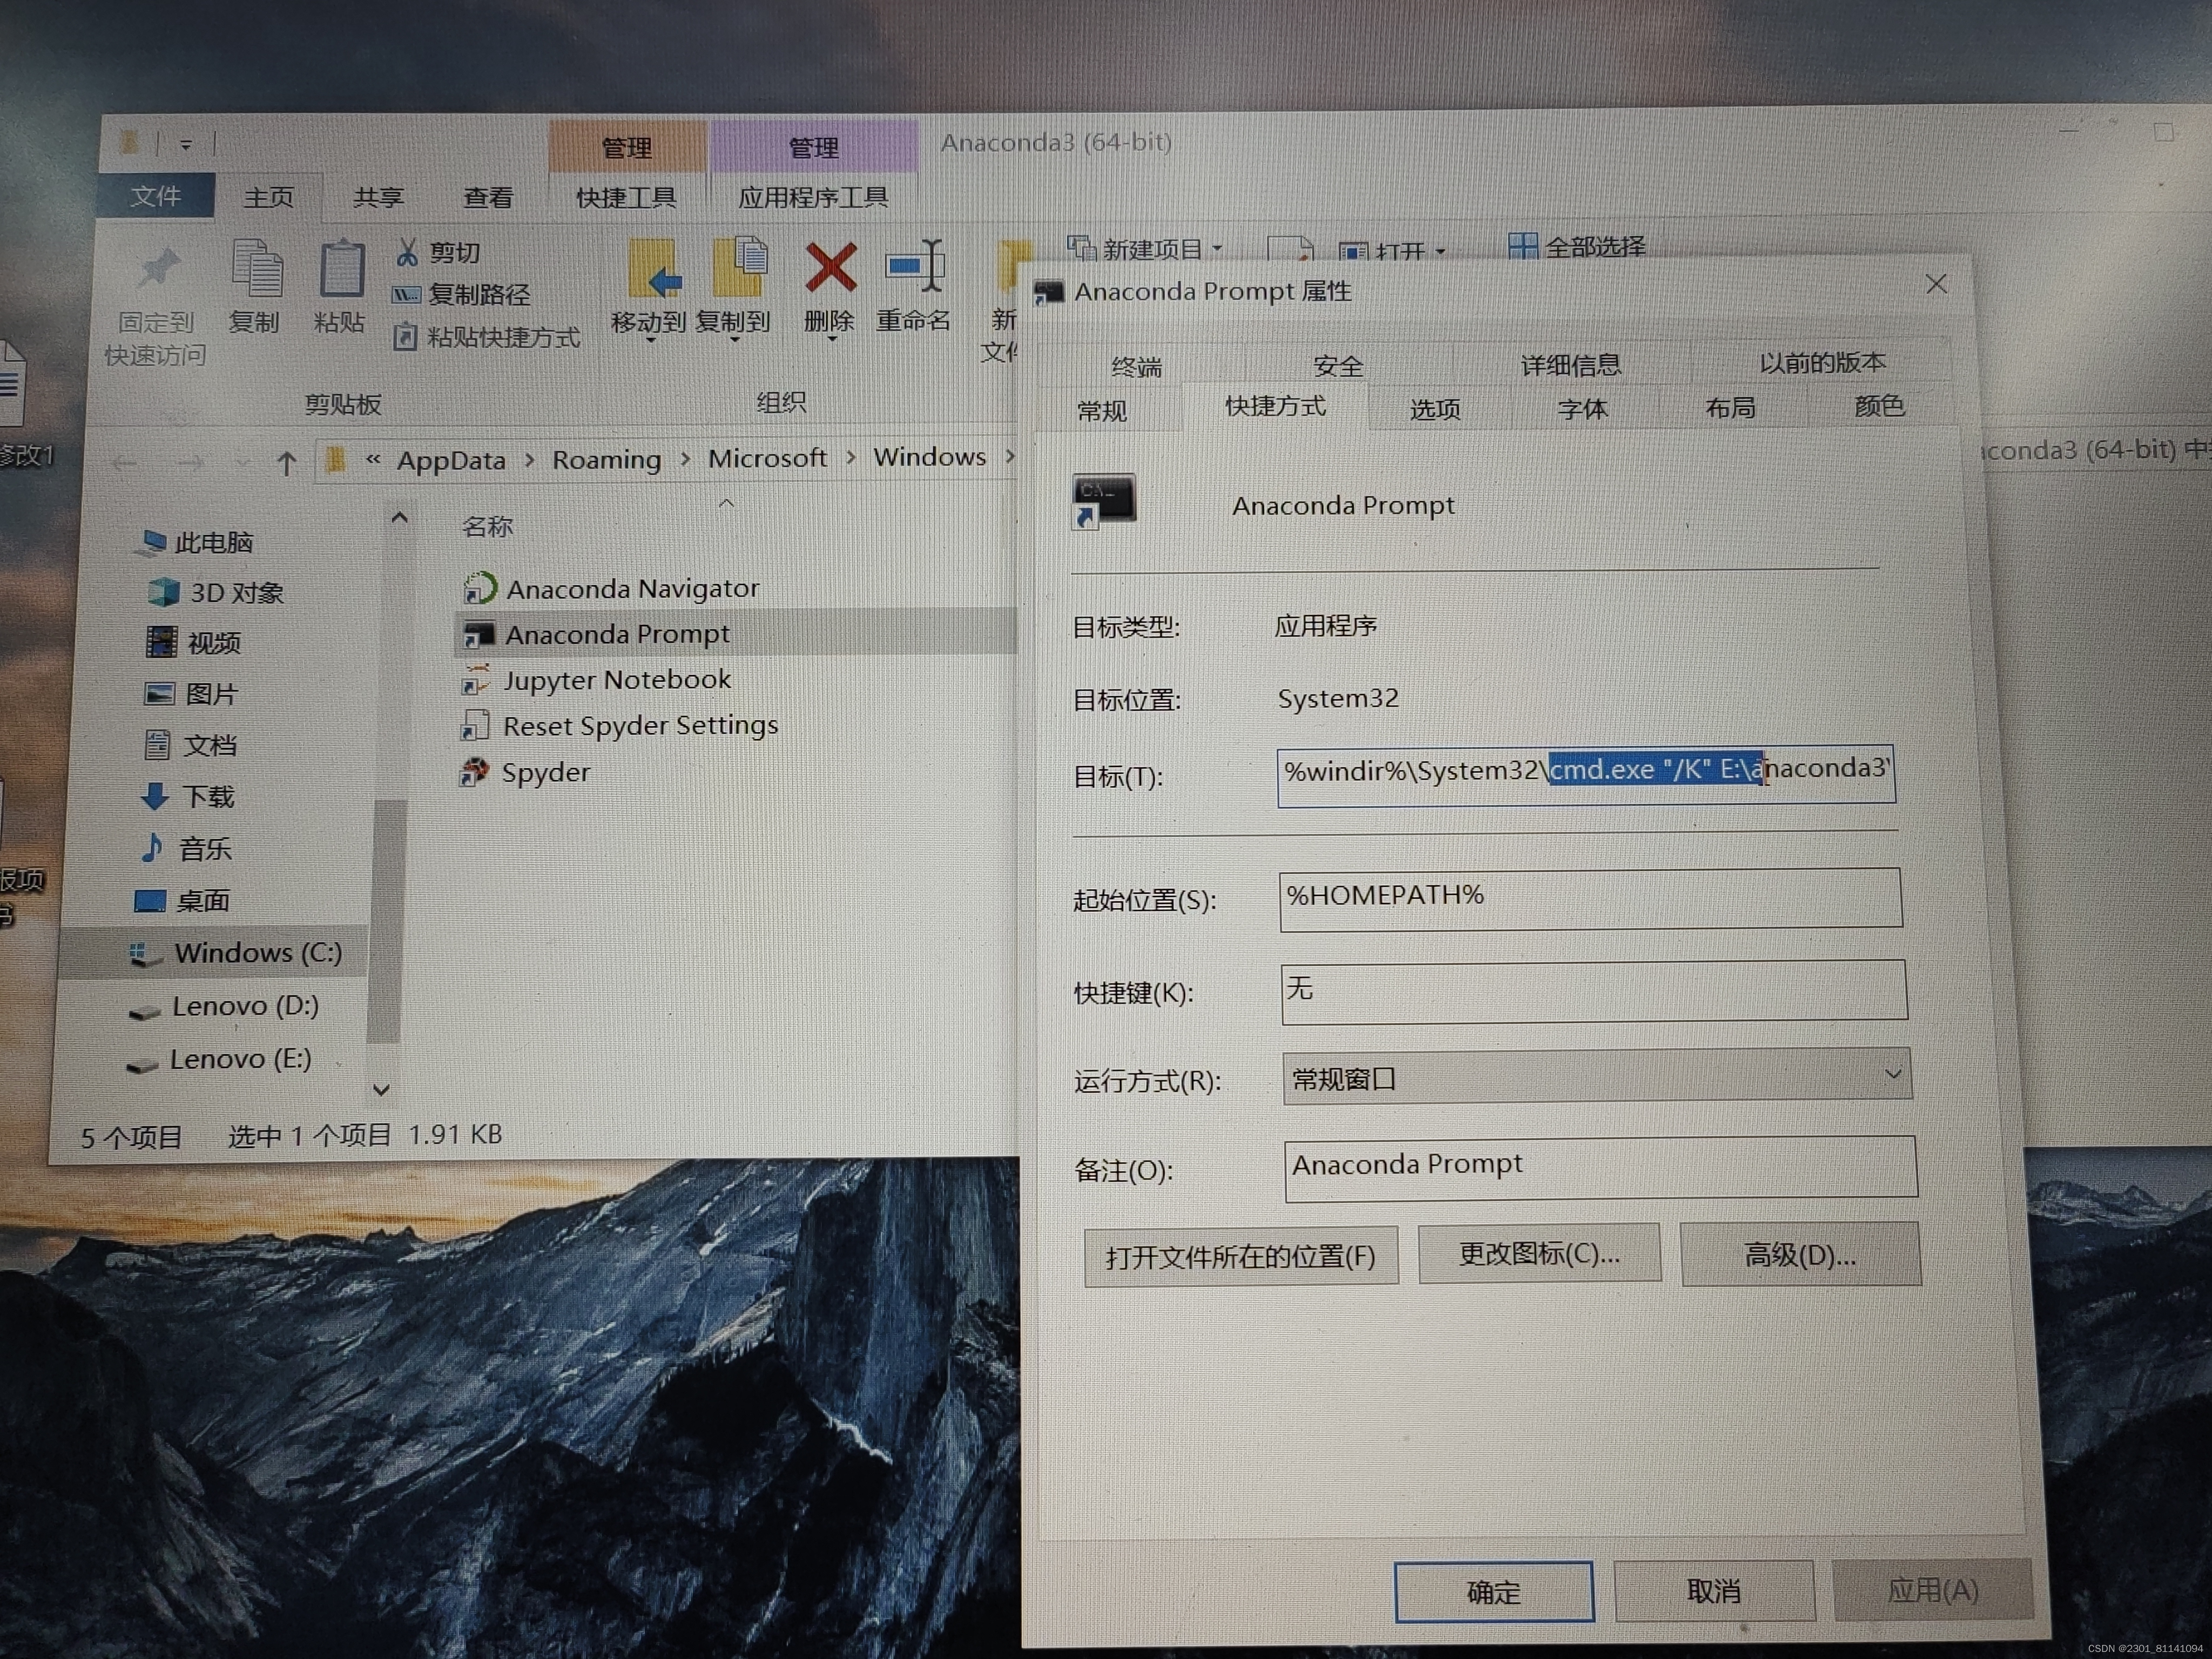Viewport: 2212px width, 1659px height.
Task: Open Music (音乐) in sidebar
Action: (x=186, y=849)
